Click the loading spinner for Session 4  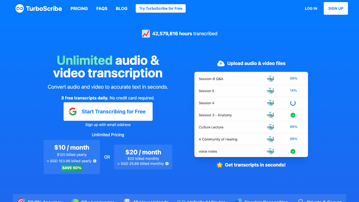[293, 103]
